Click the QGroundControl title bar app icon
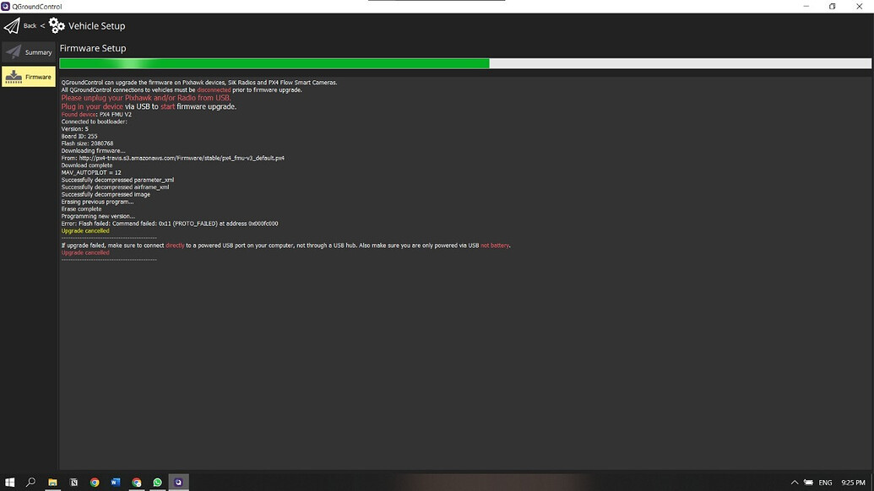874x491 pixels. pyautogui.click(x=6, y=6)
